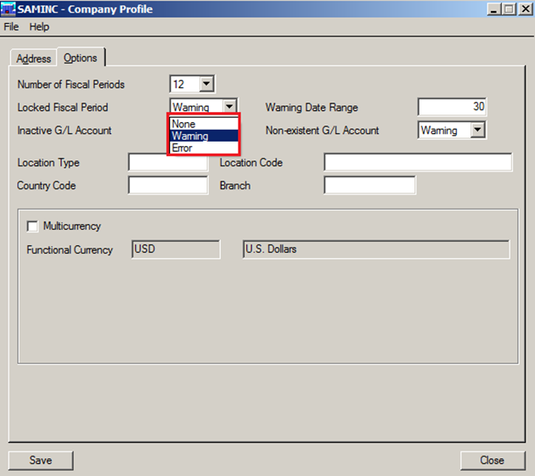The height and width of the screenshot is (476, 535).
Task: Maximize the Company Profile window
Action: tap(510, 8)
